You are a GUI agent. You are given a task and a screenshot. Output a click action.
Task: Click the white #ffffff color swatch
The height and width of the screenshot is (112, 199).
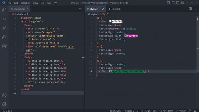[110, 21]
